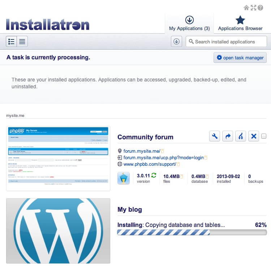Click the mysite.me domain heading

coord(15,115)
